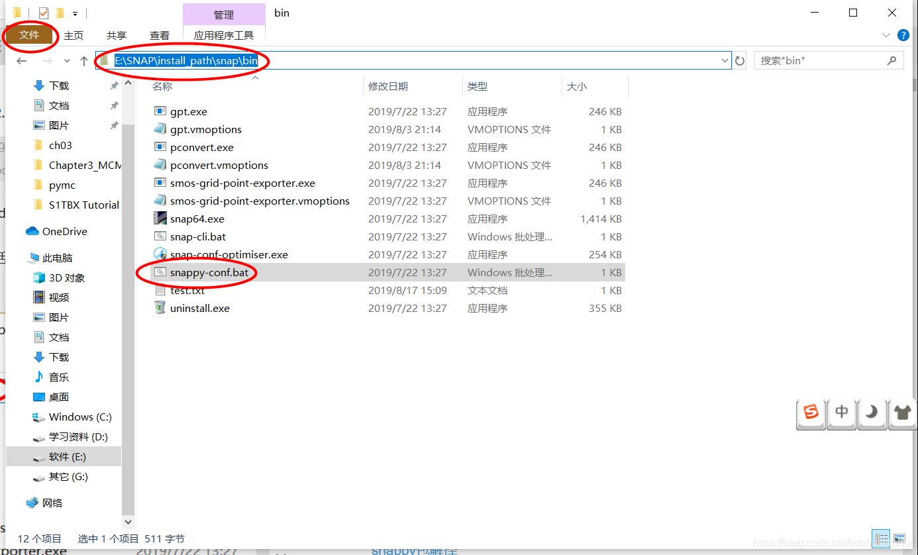The image size is (918, 555).
Task: Collapse the ribbon with the chevron
Action: [886, 35]
